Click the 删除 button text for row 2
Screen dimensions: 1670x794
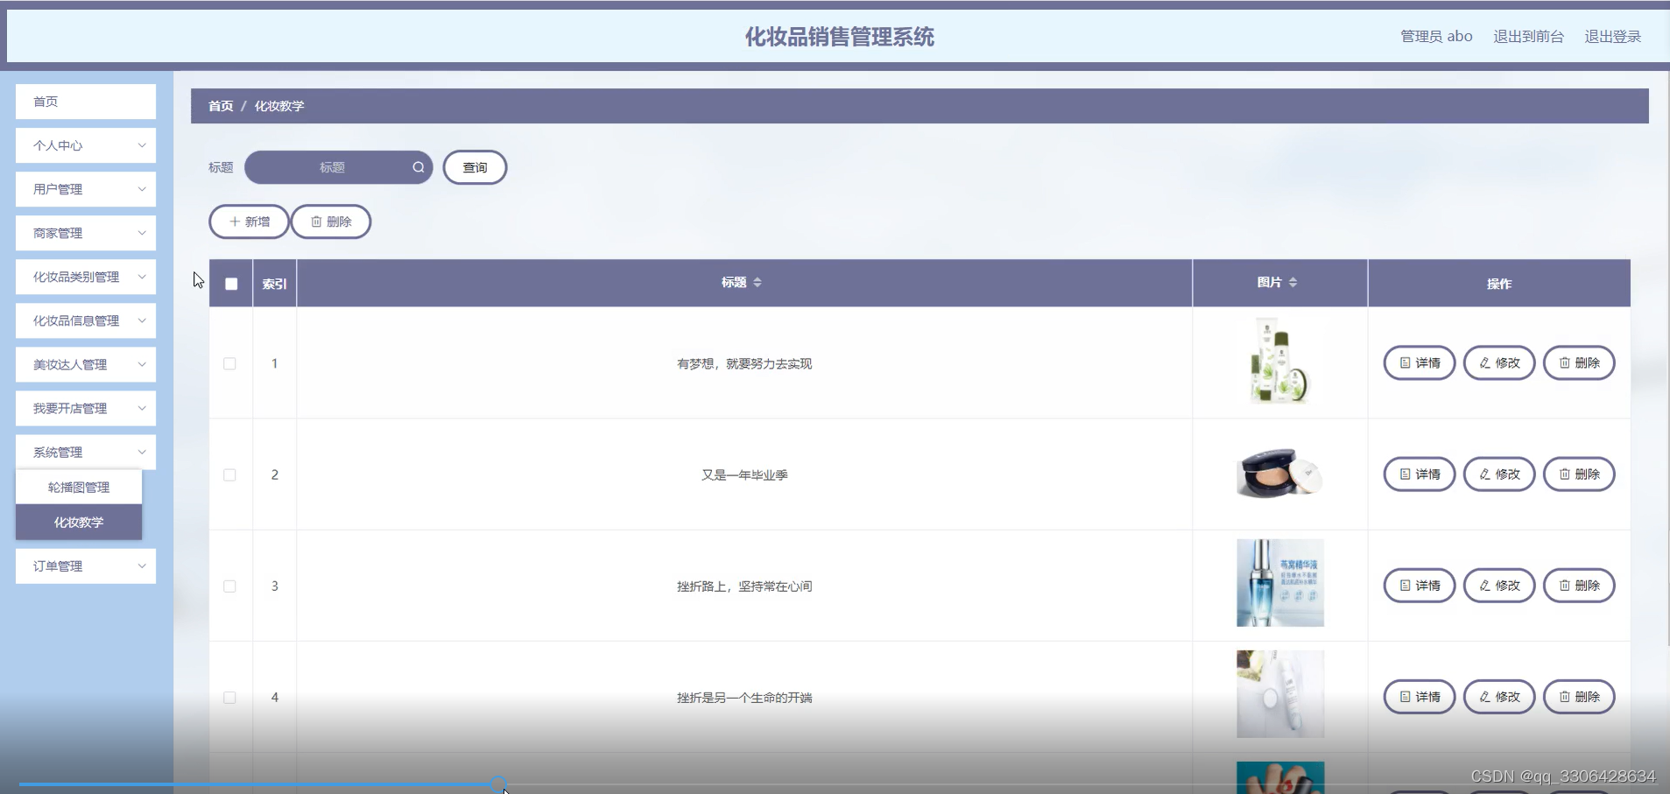pyautogui.click(x=1588, y=474)
